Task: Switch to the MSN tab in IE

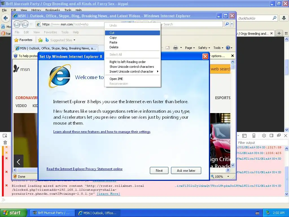Action: (56, 48)
